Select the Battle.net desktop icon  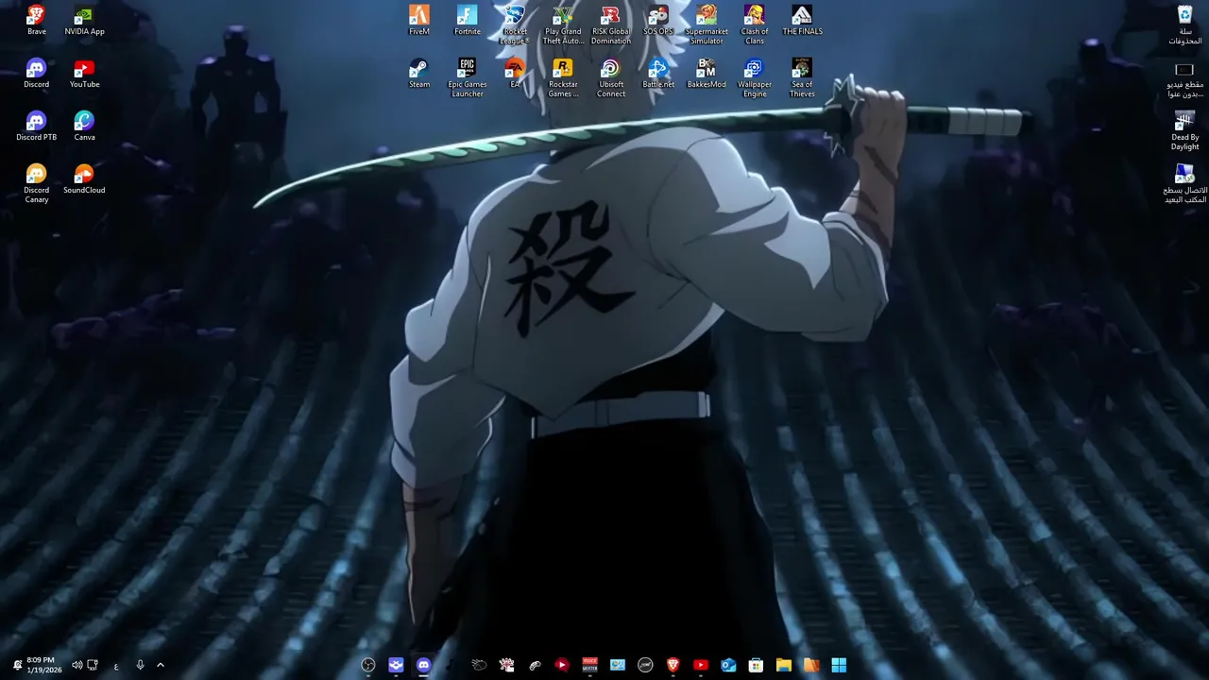pyautogui.click(x=658, y=74)
